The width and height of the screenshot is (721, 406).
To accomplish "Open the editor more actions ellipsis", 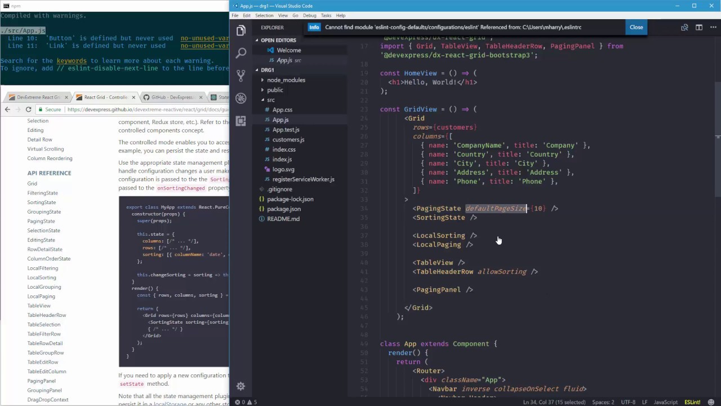I will tap(713, 27).
